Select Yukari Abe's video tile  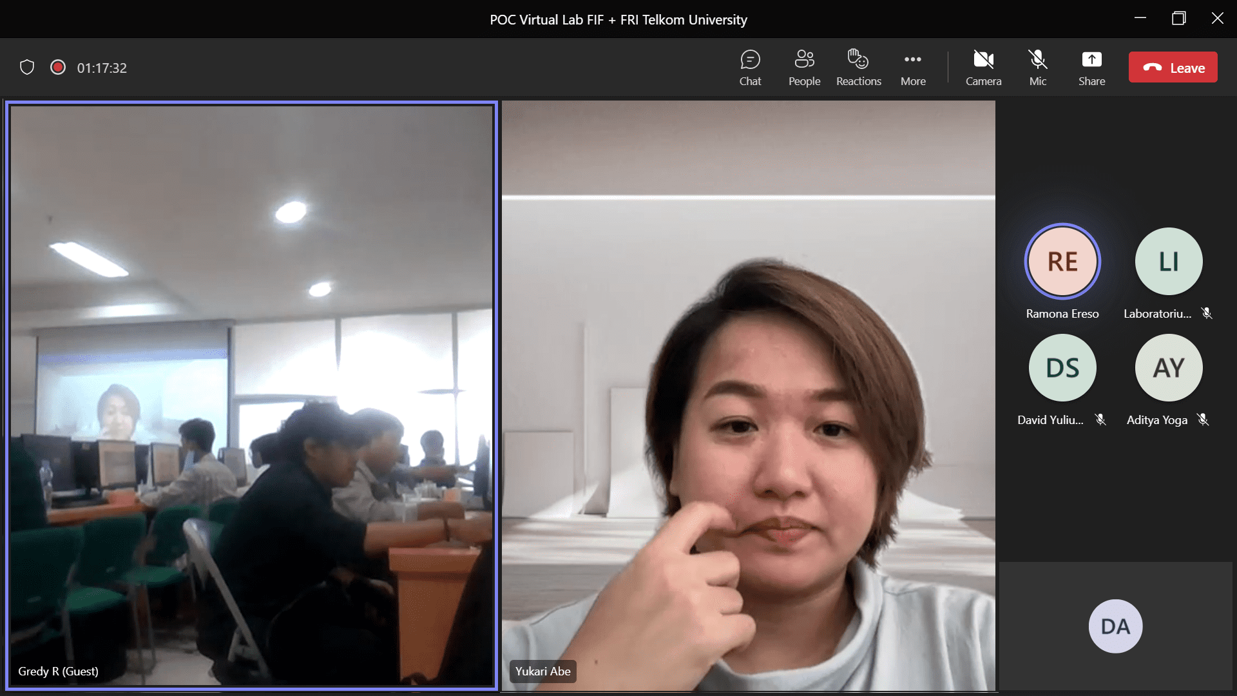[x=748, y=394]
